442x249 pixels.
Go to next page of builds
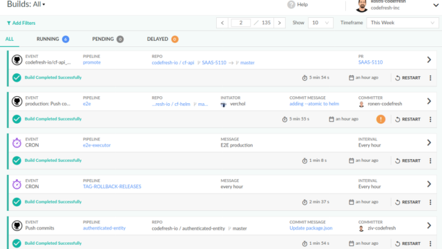(x=279, y=23)
